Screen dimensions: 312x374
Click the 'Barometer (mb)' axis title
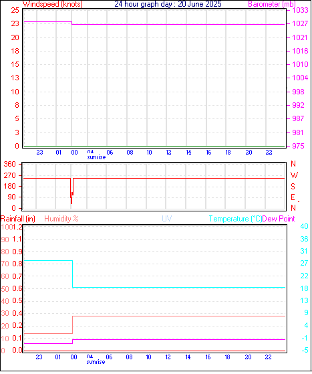pos(272,4)
